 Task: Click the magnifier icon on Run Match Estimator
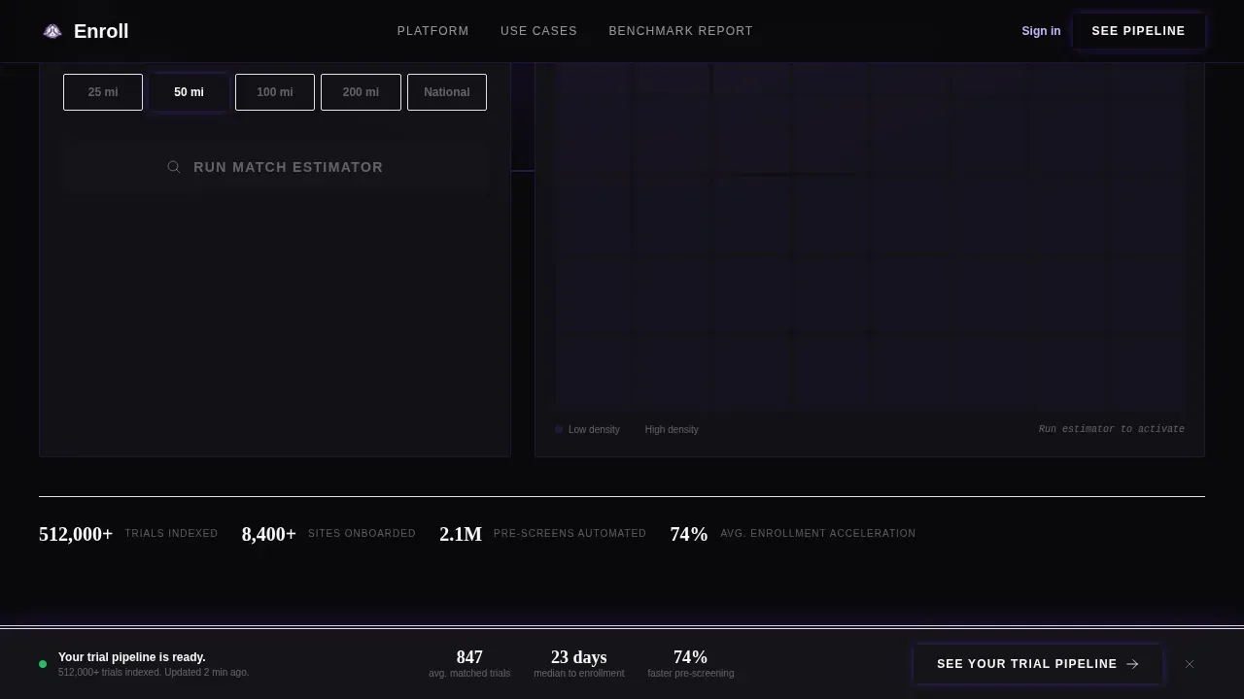click(174, 167)
